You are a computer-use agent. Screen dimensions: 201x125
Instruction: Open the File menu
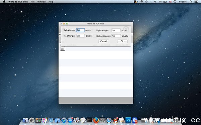[x=32, y=2]
